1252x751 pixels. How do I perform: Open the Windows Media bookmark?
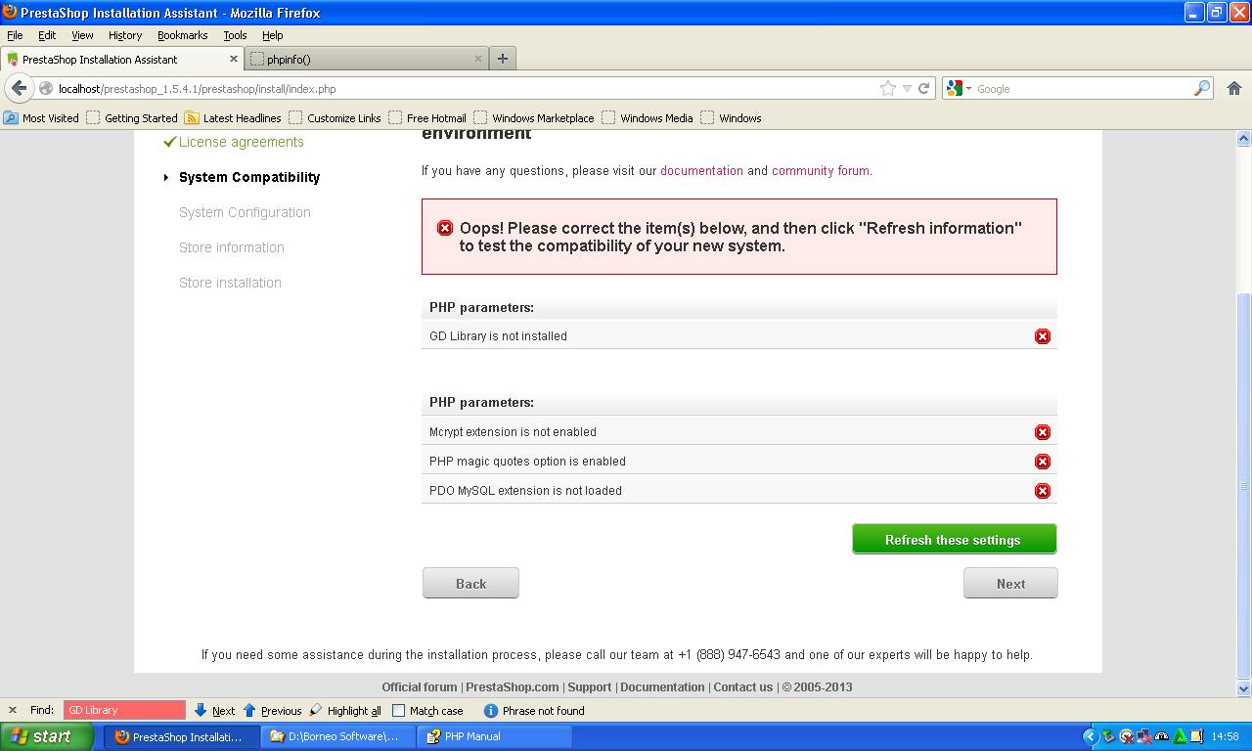pos(648,118)
